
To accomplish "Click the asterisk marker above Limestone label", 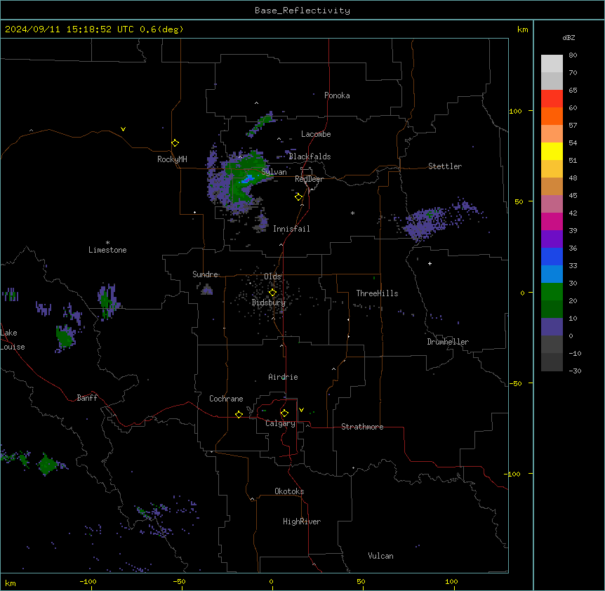I will 107,243.
